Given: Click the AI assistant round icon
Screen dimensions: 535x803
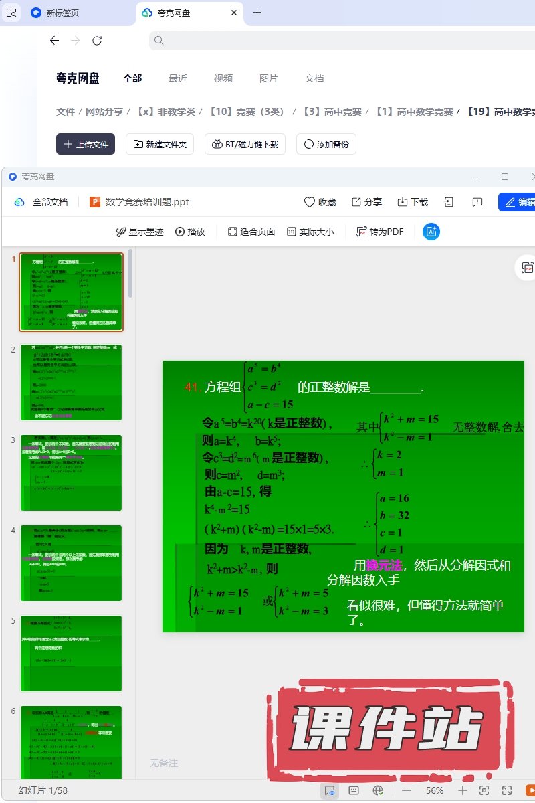Looking at the screenshot, I should pos(431,232).
